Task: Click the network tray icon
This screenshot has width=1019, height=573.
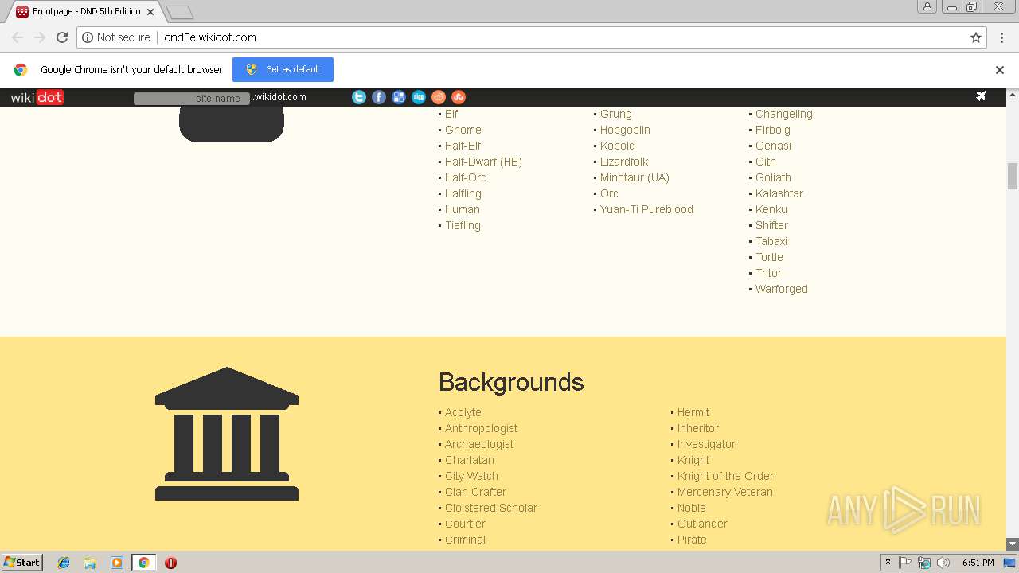Action: click(x=924, y=563)
